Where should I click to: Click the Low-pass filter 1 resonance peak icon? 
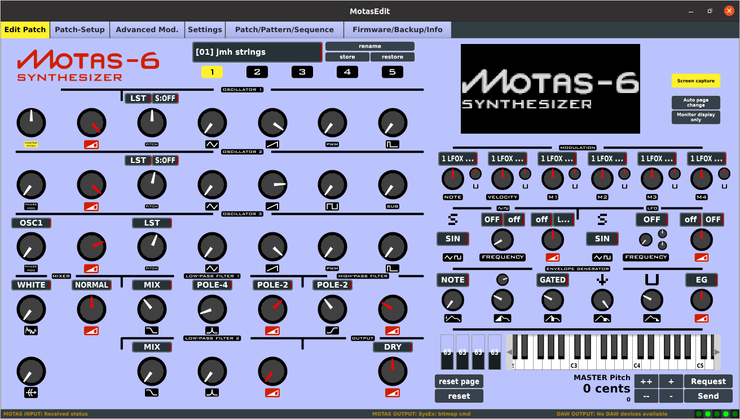tap(212, 330)
